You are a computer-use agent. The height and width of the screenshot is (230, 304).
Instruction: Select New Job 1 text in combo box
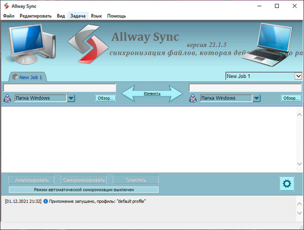point(238,76)
